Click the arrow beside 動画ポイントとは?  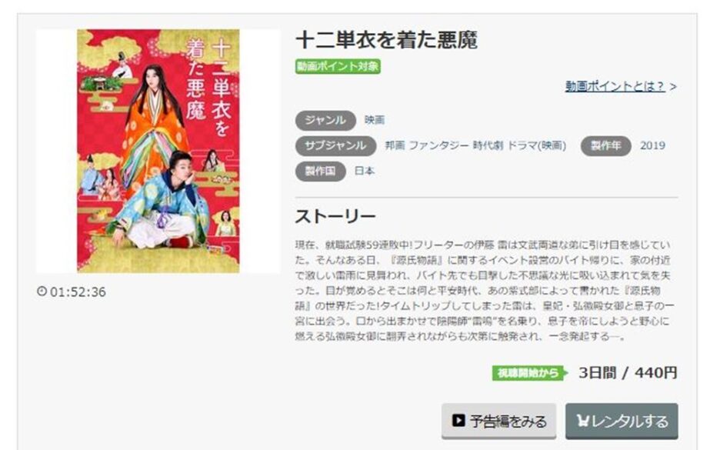click(673, 86)
